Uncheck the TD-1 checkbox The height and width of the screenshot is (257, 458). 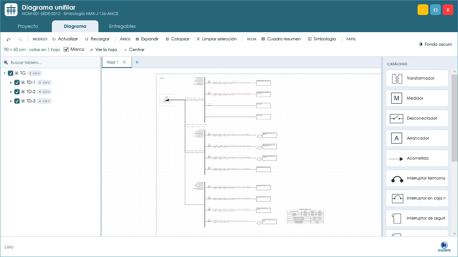click(17, 82)
